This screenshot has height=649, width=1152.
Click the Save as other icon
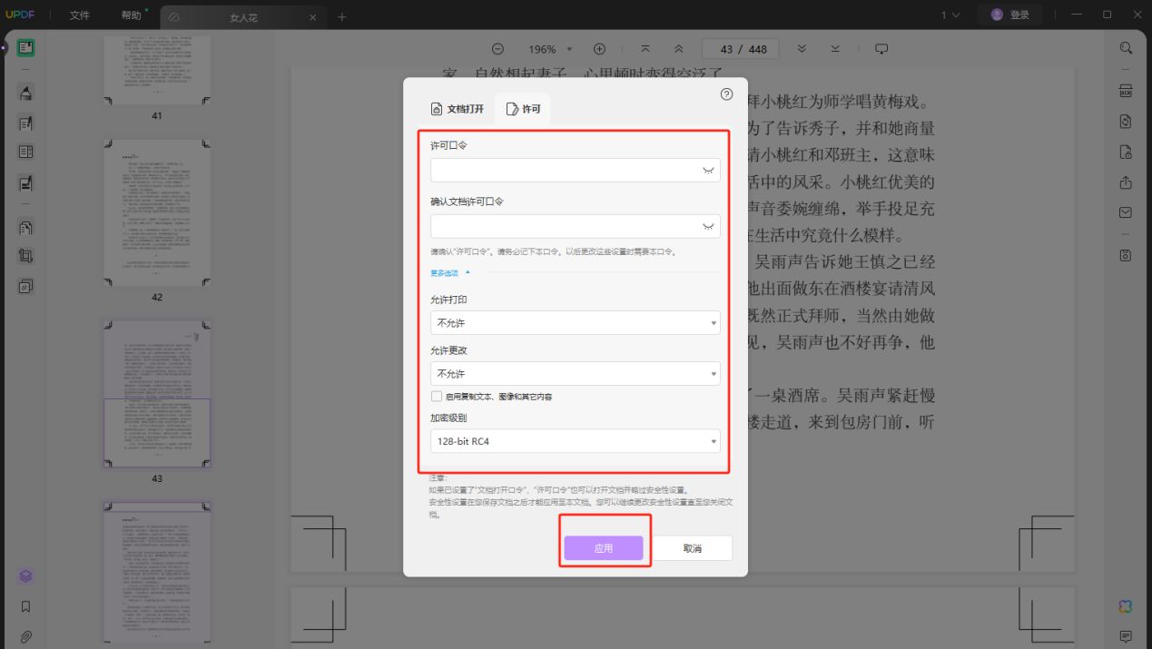pos(1126,255)
